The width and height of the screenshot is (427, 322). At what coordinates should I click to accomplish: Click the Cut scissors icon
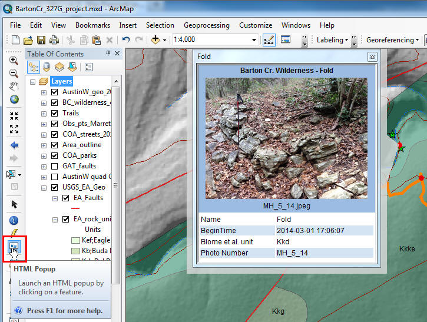coord(71,40)
